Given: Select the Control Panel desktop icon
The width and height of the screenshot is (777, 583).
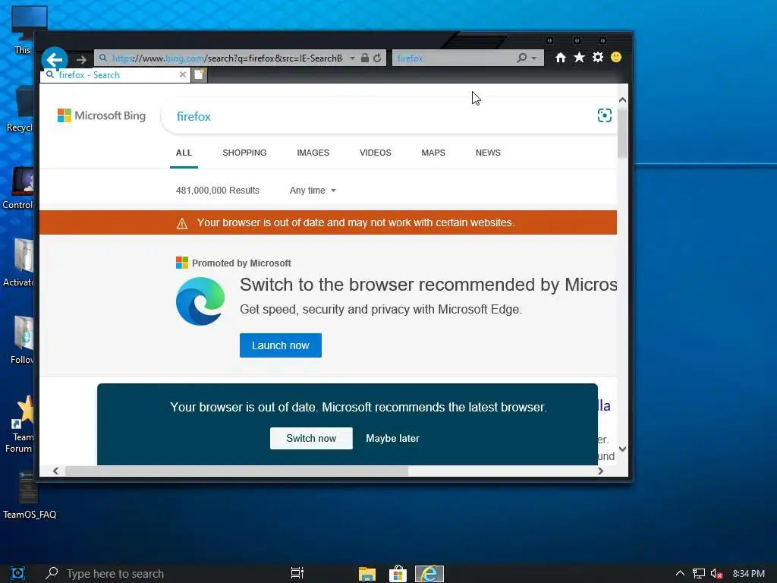Looking at the screenshot, I should tap(19, 188).
